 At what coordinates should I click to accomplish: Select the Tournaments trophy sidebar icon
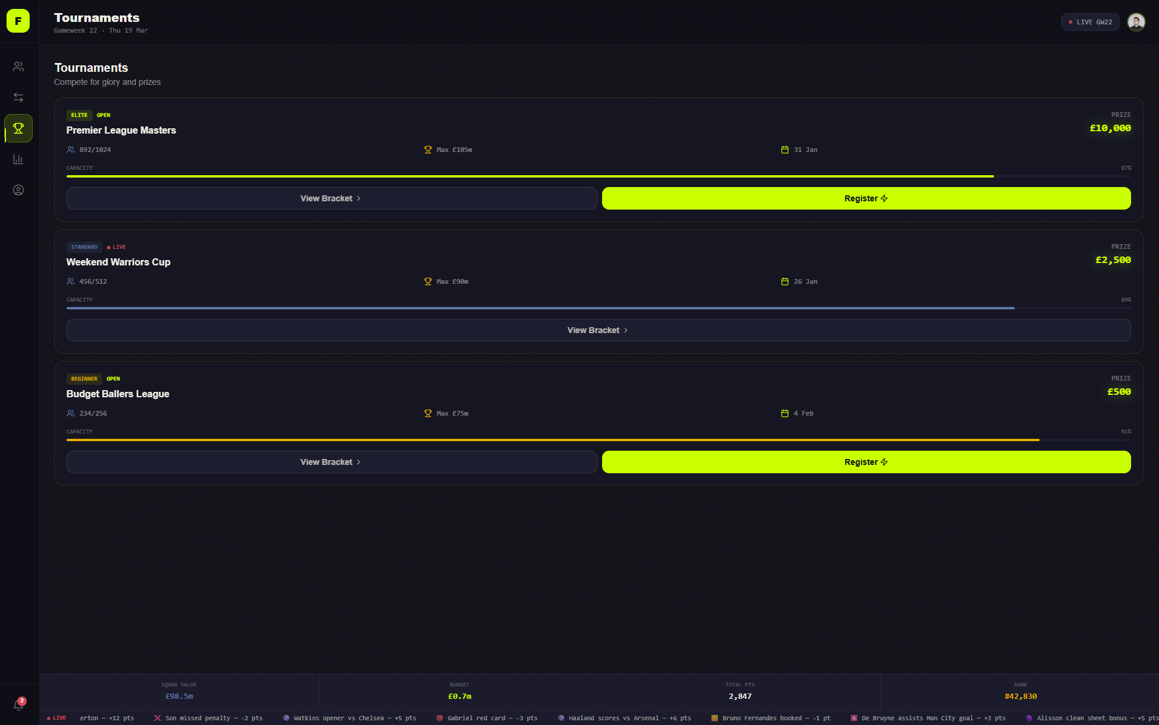[x=18, y=128]
